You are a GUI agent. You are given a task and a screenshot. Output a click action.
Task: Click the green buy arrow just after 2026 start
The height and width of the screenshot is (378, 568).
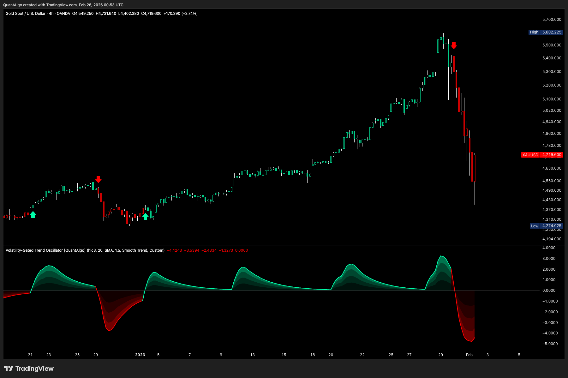point(145,216)
